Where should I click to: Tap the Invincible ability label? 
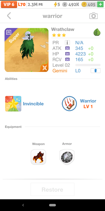coord(33,104)
